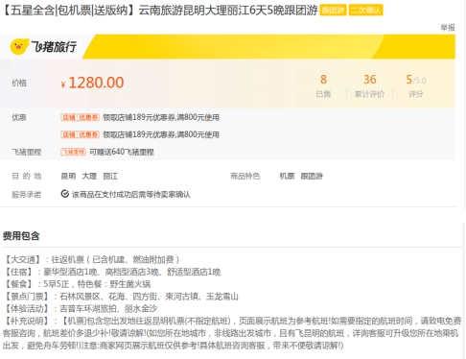Viewport: 466px width, 359px height.
Task: Click the 5/5.0 评分 rating
Action: (x=415, y=85)
